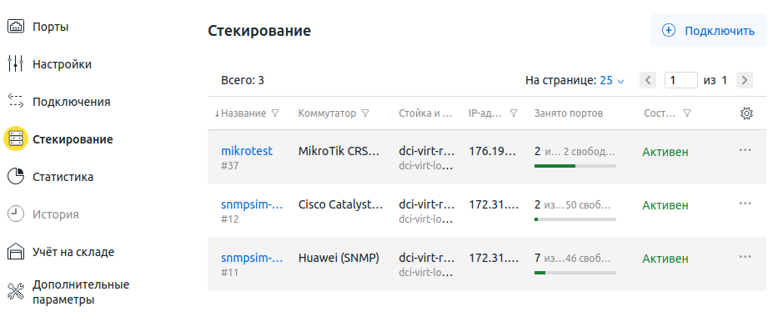The height and width of the screenshot is (322, 783).
Task: Click the История clock icon
Action: (x=16, y=214)
